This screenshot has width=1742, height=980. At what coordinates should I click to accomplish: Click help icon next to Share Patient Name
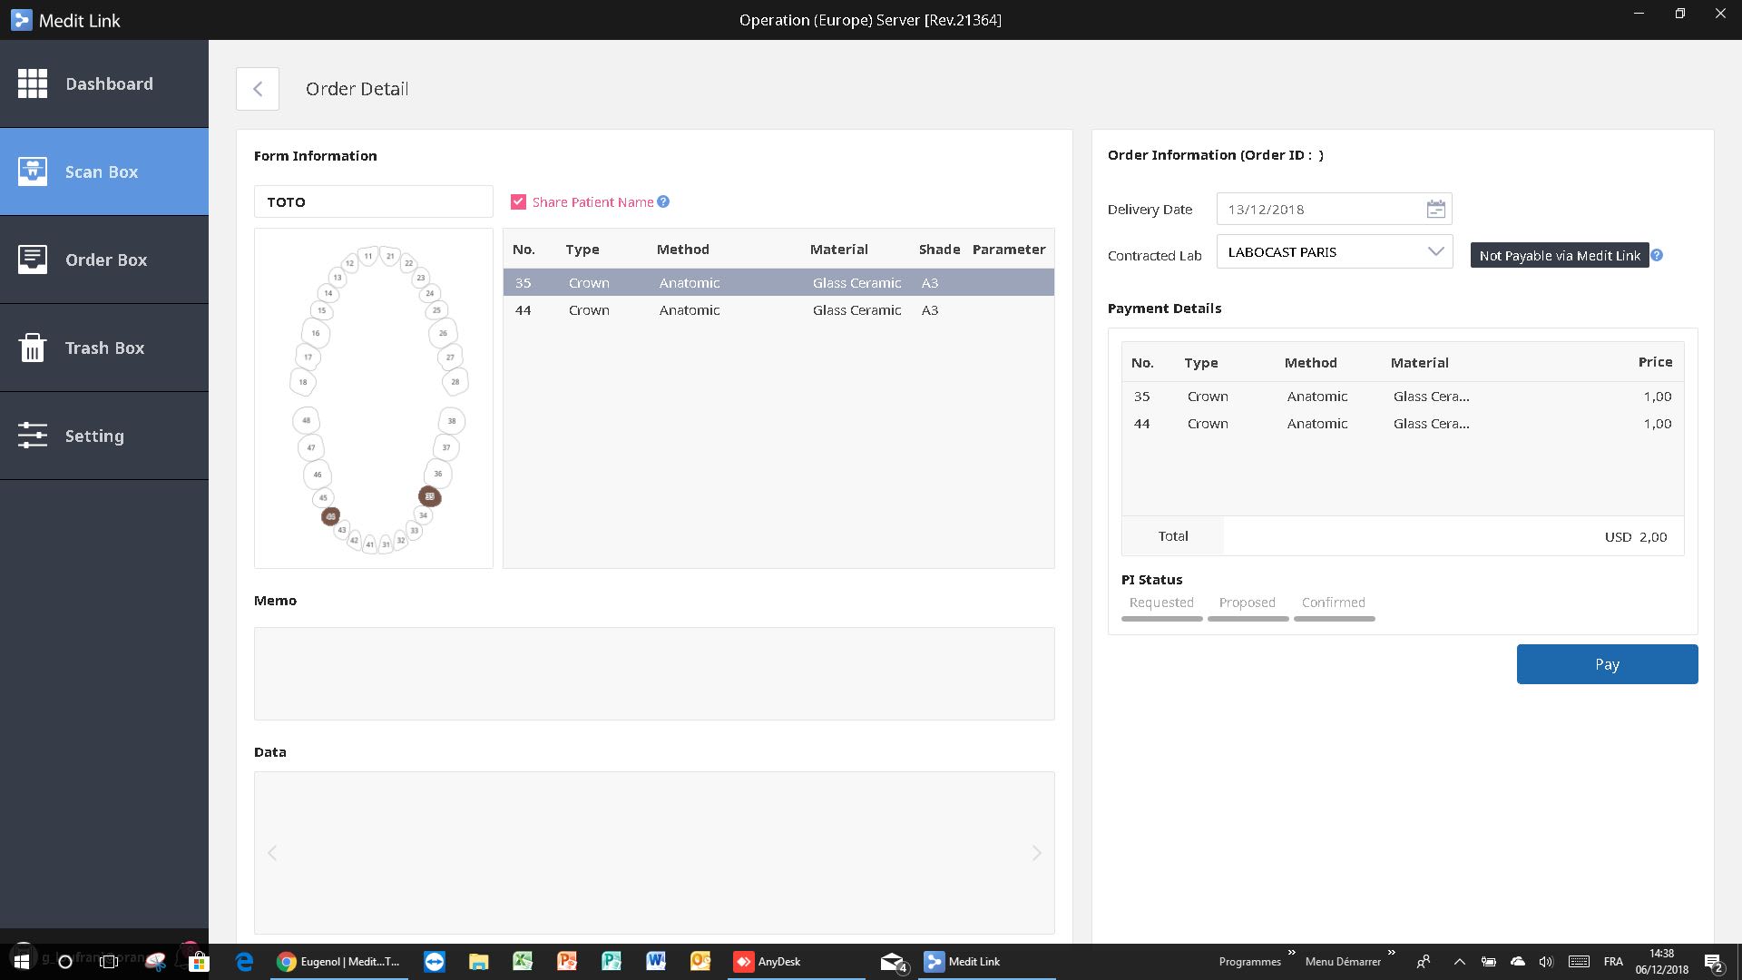pos(663,201)
